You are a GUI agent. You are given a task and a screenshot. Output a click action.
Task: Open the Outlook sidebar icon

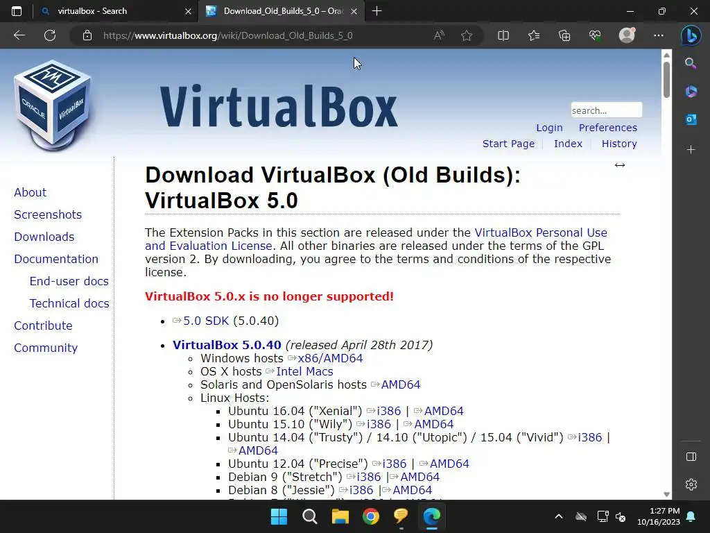[x=691, y=119]
